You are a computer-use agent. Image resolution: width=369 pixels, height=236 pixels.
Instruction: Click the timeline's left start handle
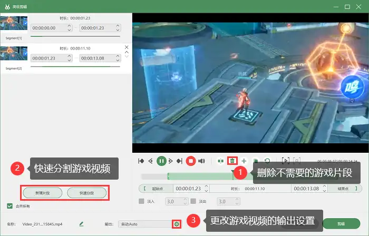point(168,176)
